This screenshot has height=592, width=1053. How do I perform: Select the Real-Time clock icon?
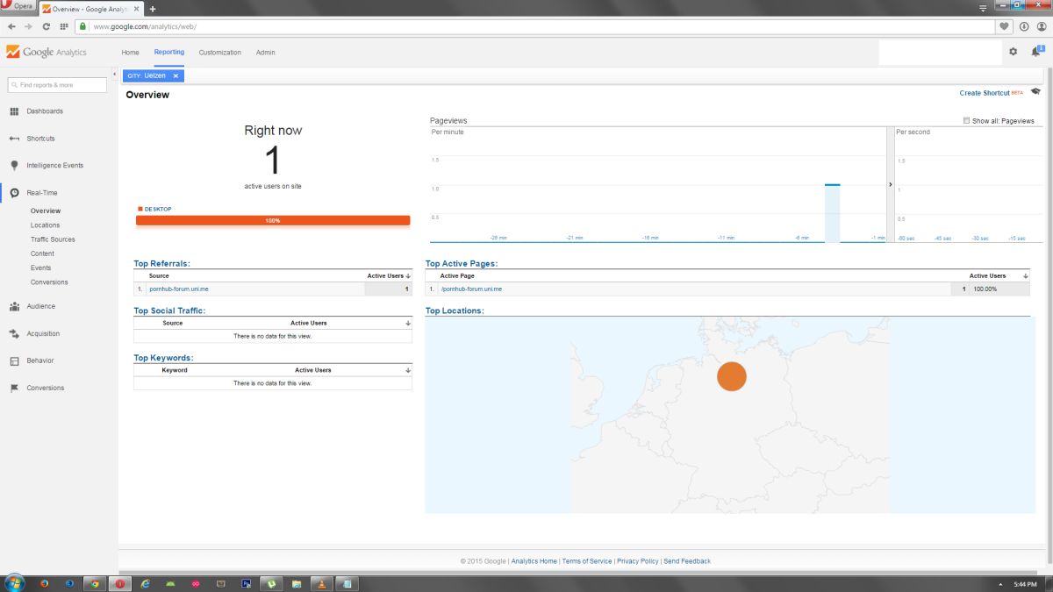point(14,193)
